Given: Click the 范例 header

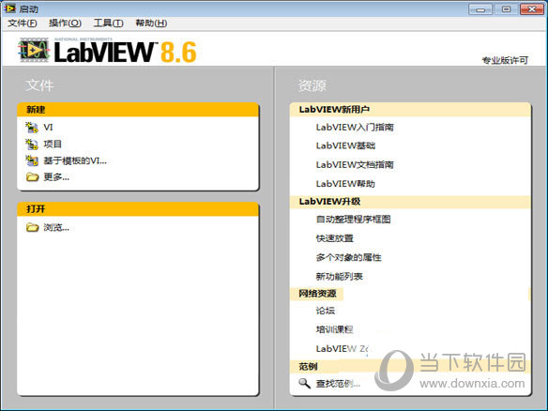Looking at the screenshot, I should [410, 367].
